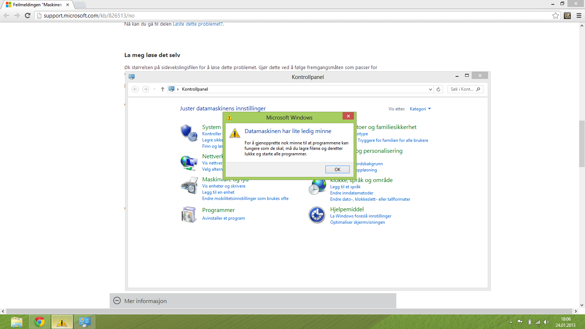Bookmark this page with the star
This screenshot has height=329, width=585.
point(555,15)
